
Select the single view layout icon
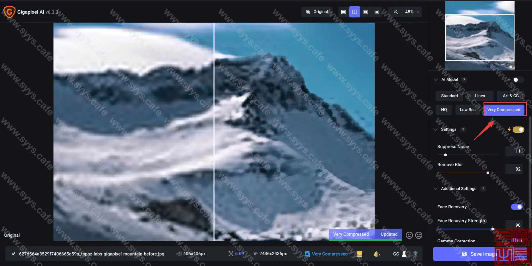[x=344, y=12]
